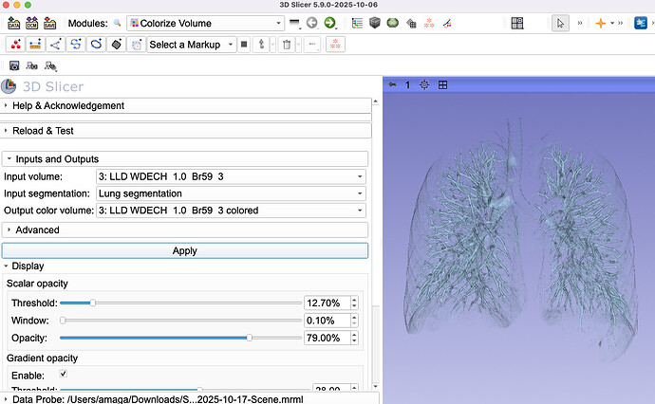Viewport: 655px width, 404px height.
Task: Click the 3D view pin icon
Action: point(392,84)
